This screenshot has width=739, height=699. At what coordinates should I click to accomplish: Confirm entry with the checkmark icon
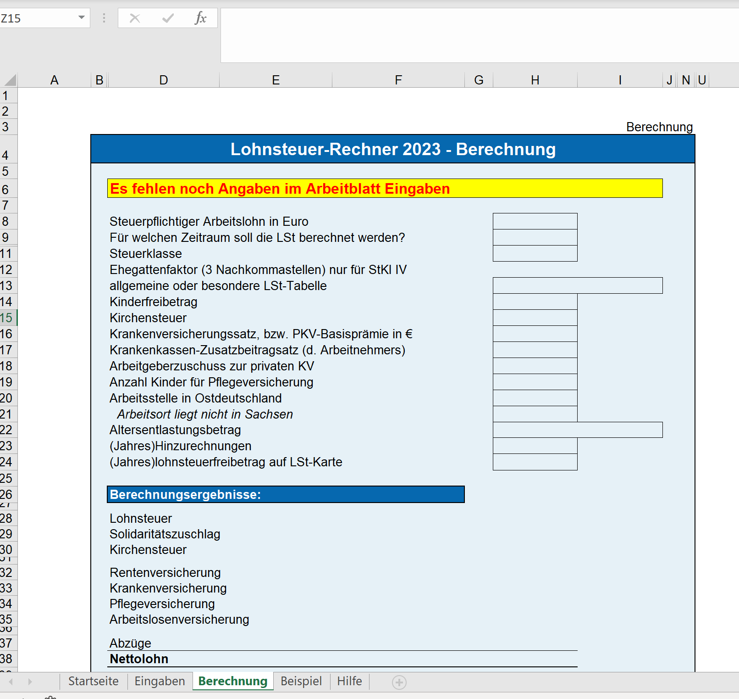[x=168, y=18]
